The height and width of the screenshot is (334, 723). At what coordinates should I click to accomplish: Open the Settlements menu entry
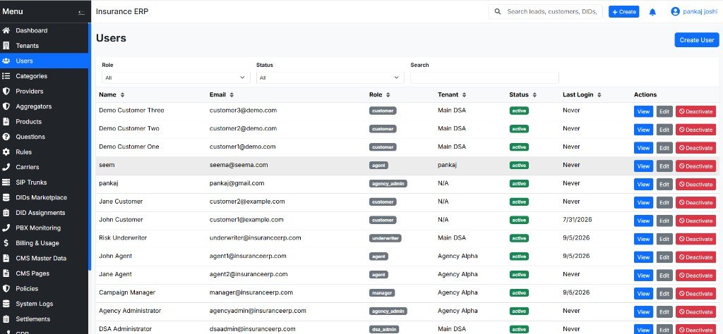tap(44, 318)
